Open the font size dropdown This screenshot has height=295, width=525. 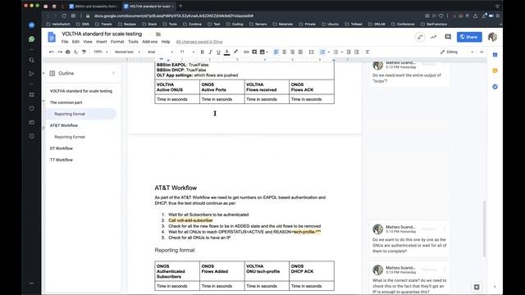click(187, 52)
